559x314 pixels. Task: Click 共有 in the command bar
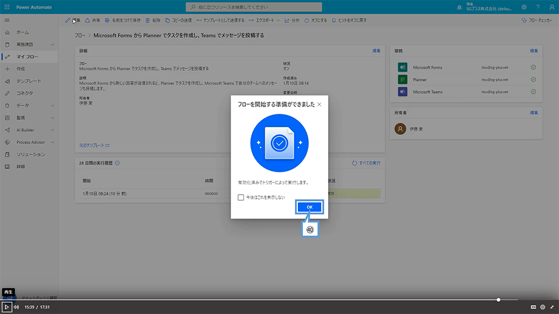(x=92, y=21)
